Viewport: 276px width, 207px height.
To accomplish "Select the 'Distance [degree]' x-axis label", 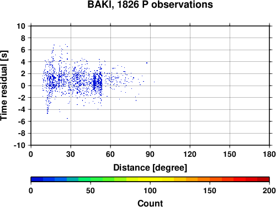I will (150, 168).
